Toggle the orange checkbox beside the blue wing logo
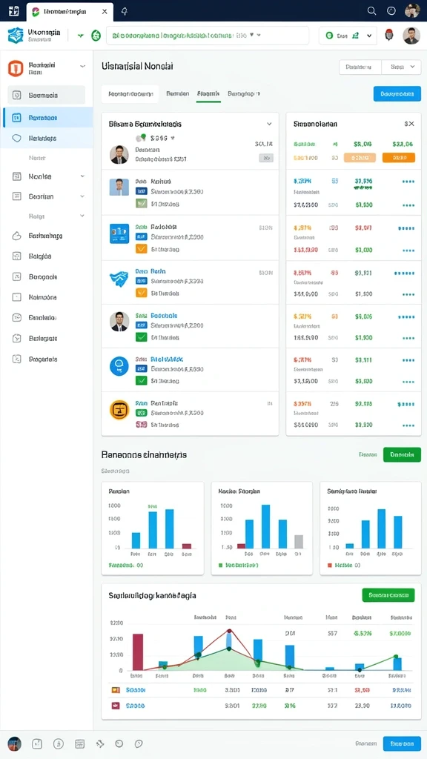The height and width of the screenshot is (759, 427). pos(141,293)
